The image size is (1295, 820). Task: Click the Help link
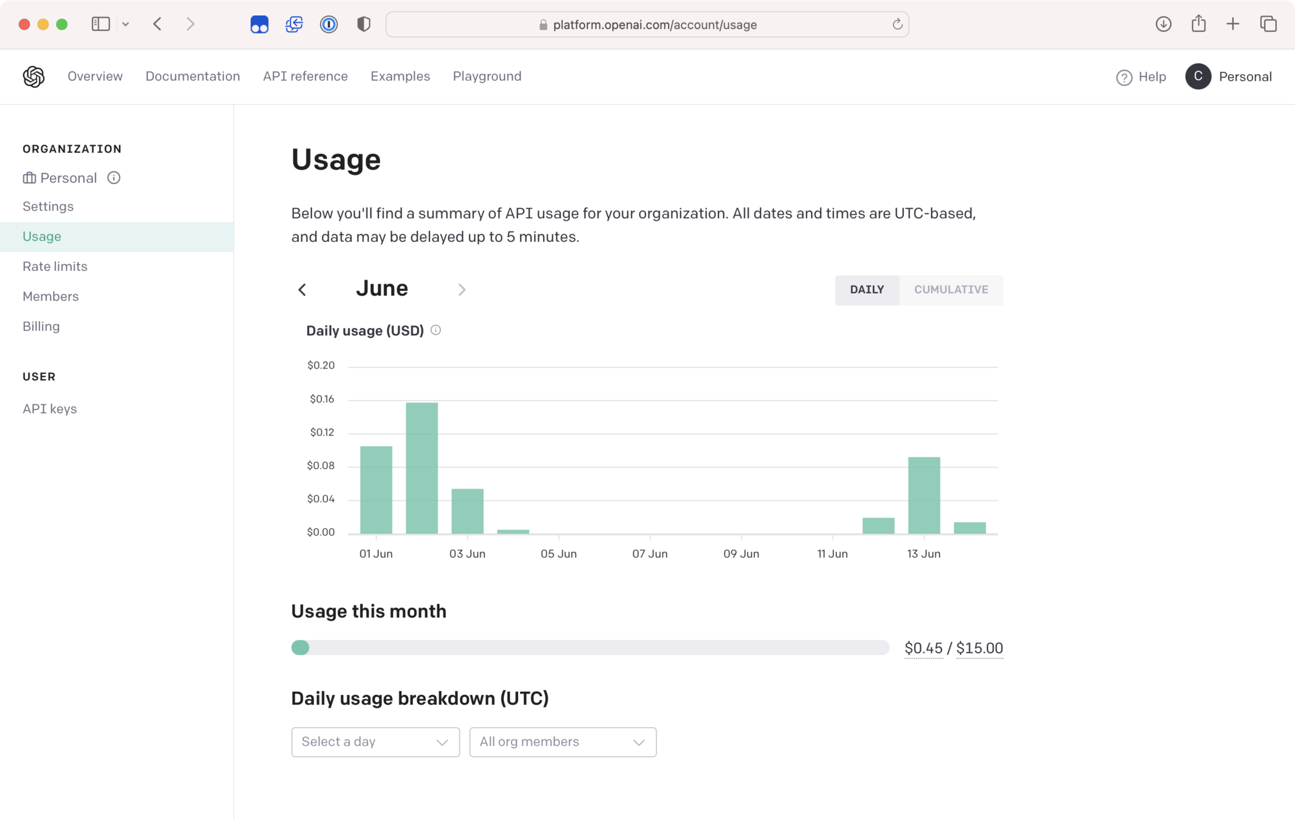pyautogui.click(x=1141, y=77)
